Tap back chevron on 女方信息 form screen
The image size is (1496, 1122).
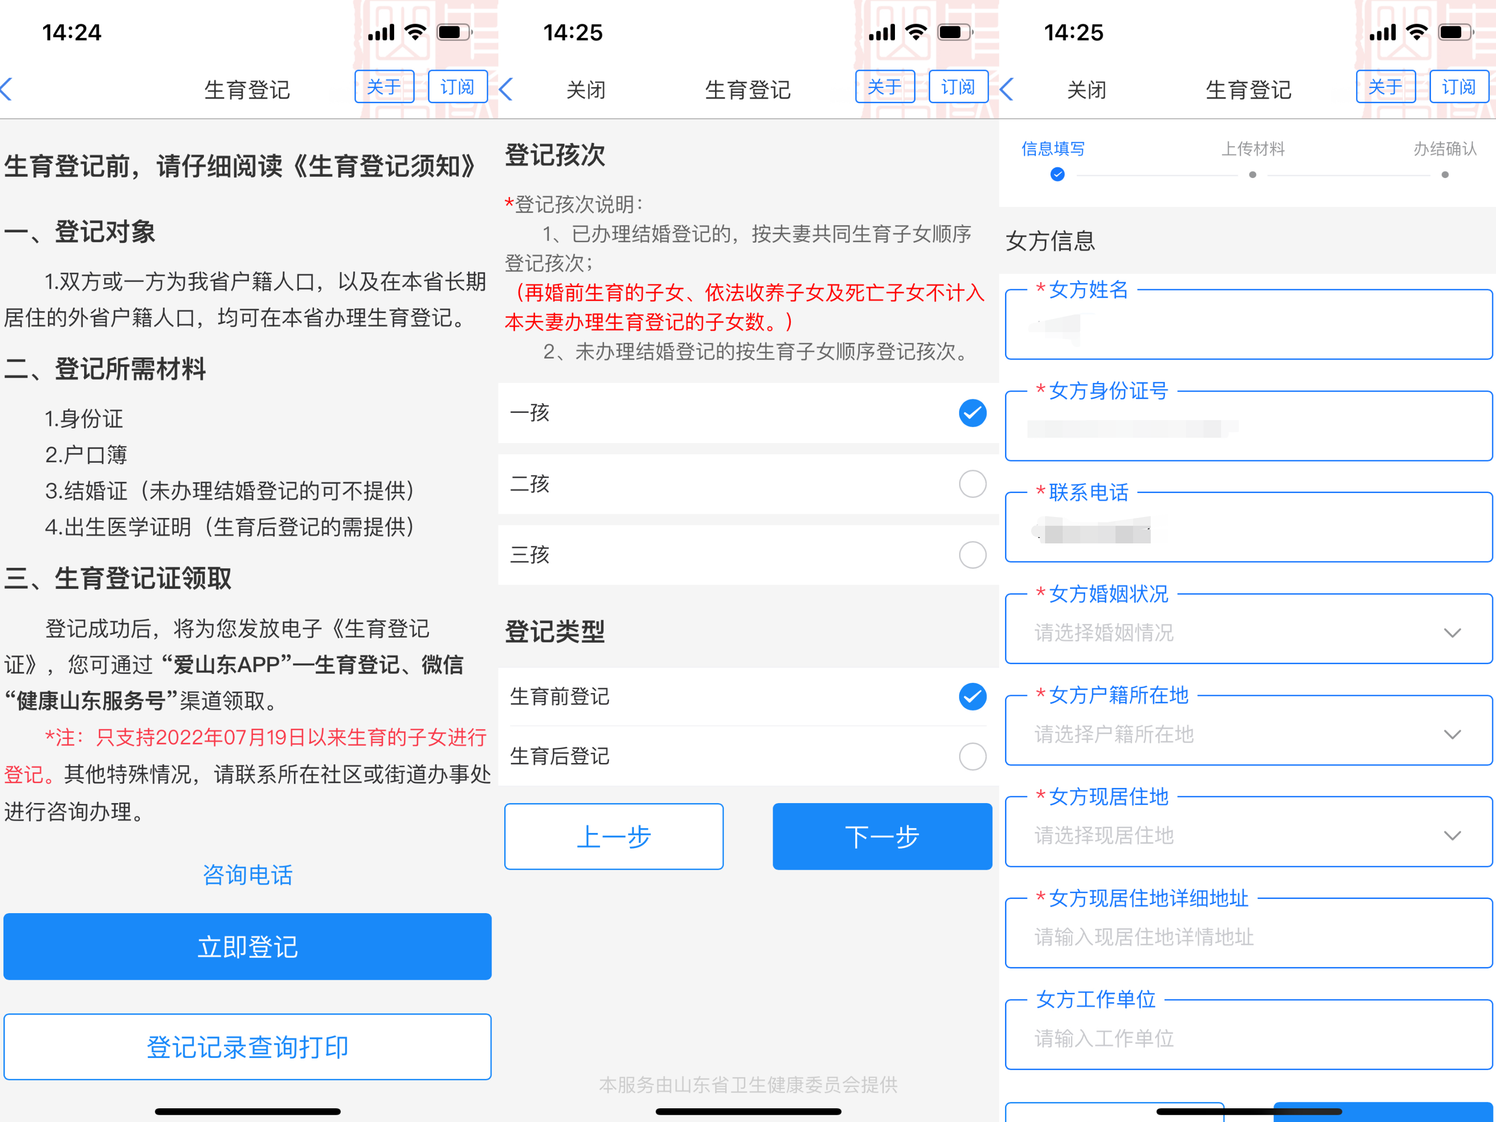click(1007, 90)
